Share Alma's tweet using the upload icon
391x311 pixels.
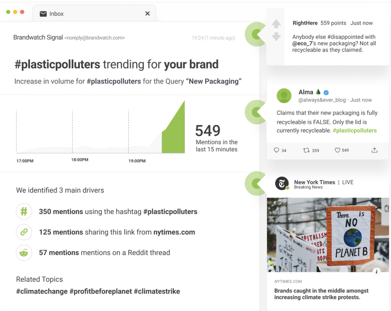[374, 150]
